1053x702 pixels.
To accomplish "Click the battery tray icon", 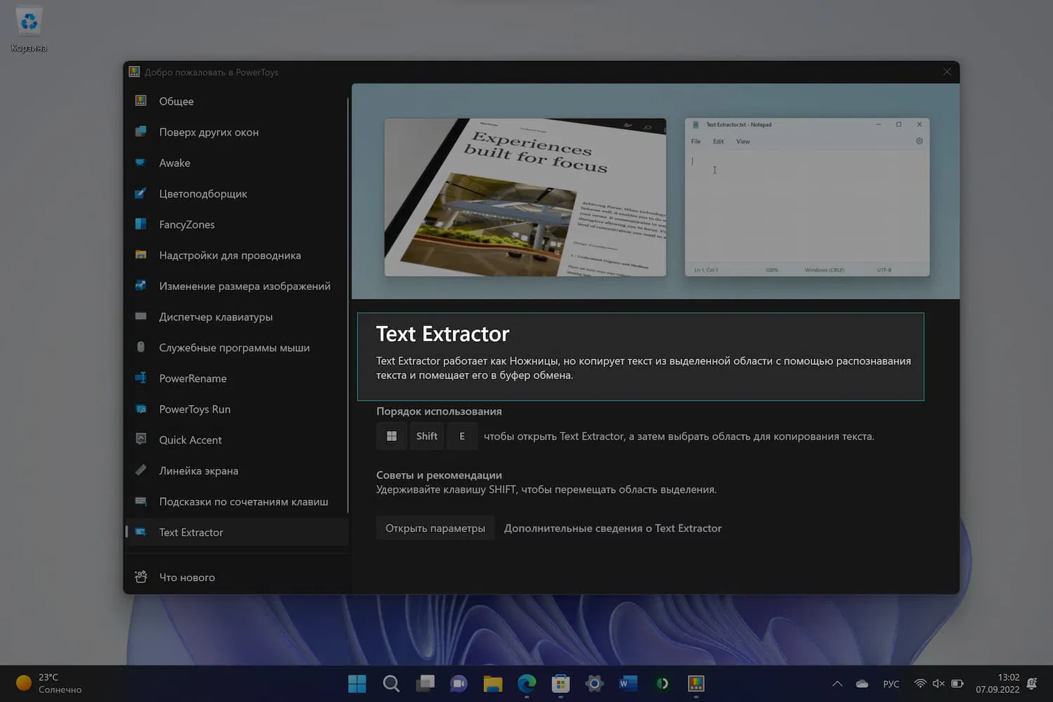I will tap(958, 684).
